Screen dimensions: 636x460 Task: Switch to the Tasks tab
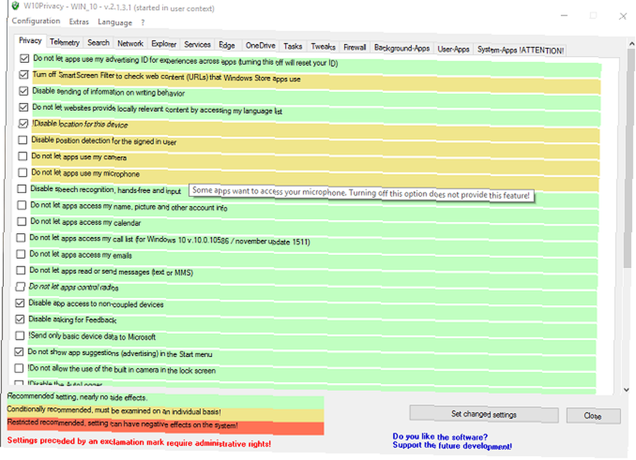coord(293,46)
